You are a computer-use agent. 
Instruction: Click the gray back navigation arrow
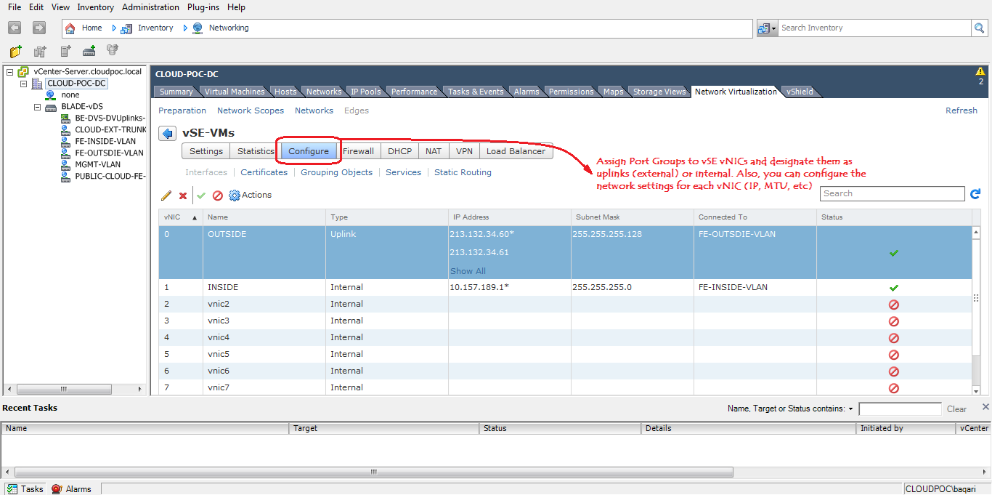(14, 28)
